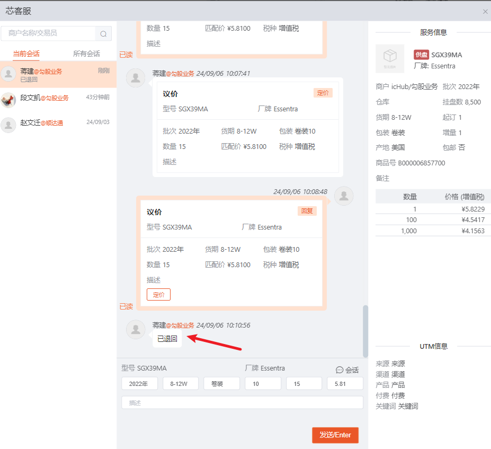Switch to 所有会话 tab
The image size is (491, 449).
tap(86, 54)
